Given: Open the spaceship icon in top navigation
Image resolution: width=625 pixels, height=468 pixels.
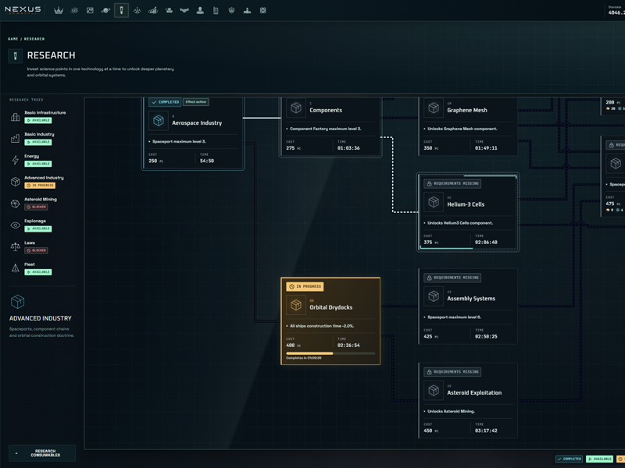Looking at the screenshot, I should pos(137,11).
